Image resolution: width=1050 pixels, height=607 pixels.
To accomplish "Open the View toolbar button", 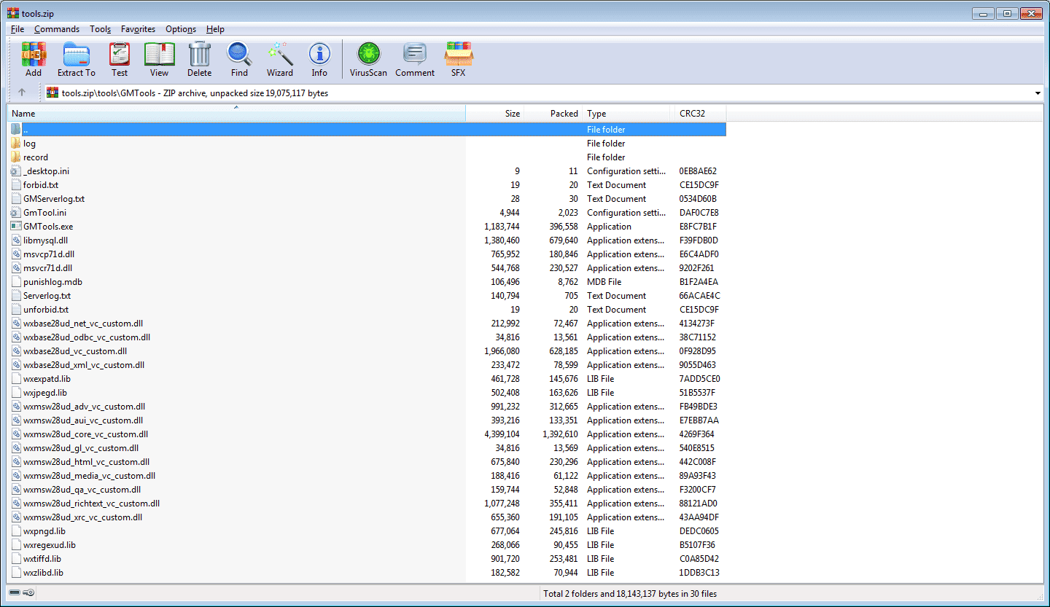I will [x=159, y=60].
